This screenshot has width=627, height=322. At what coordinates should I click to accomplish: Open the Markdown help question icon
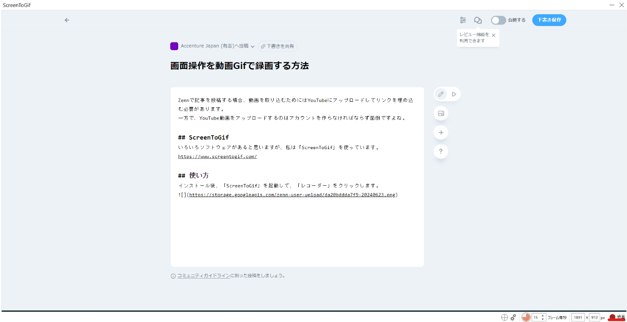(441, 152)
